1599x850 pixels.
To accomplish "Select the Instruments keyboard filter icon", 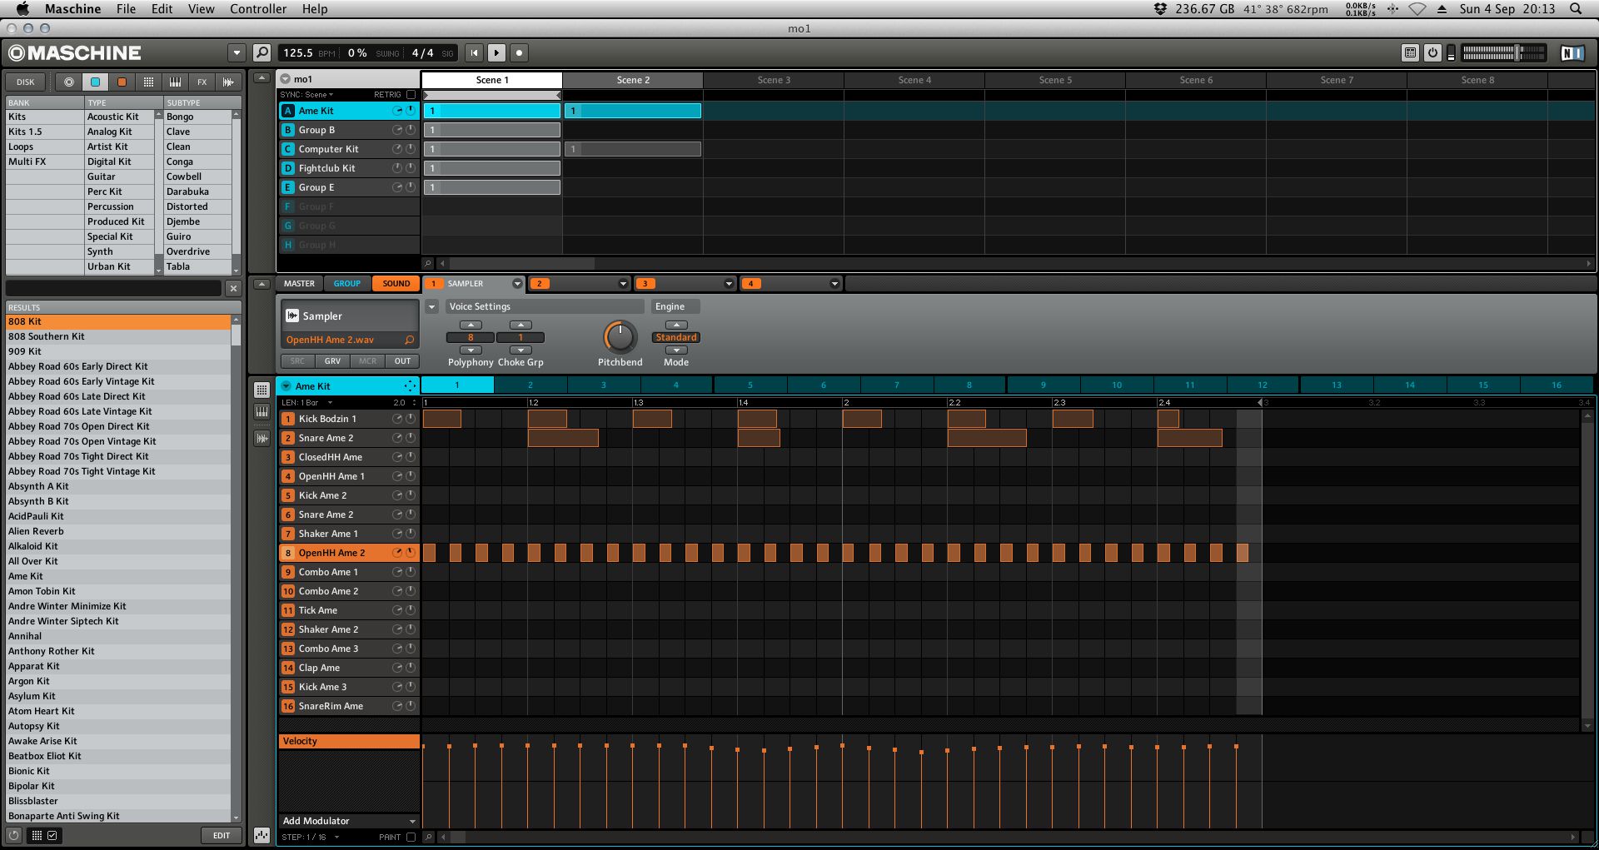I will [175, 82].
